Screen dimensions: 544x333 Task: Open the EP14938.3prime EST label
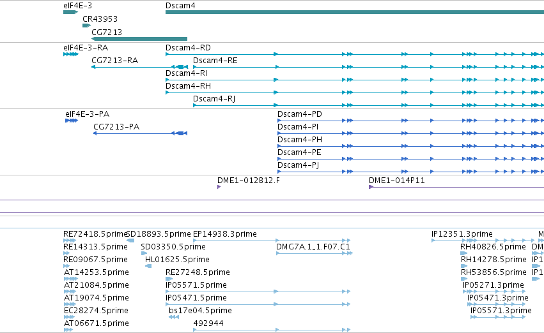click(x=225, y=234)
